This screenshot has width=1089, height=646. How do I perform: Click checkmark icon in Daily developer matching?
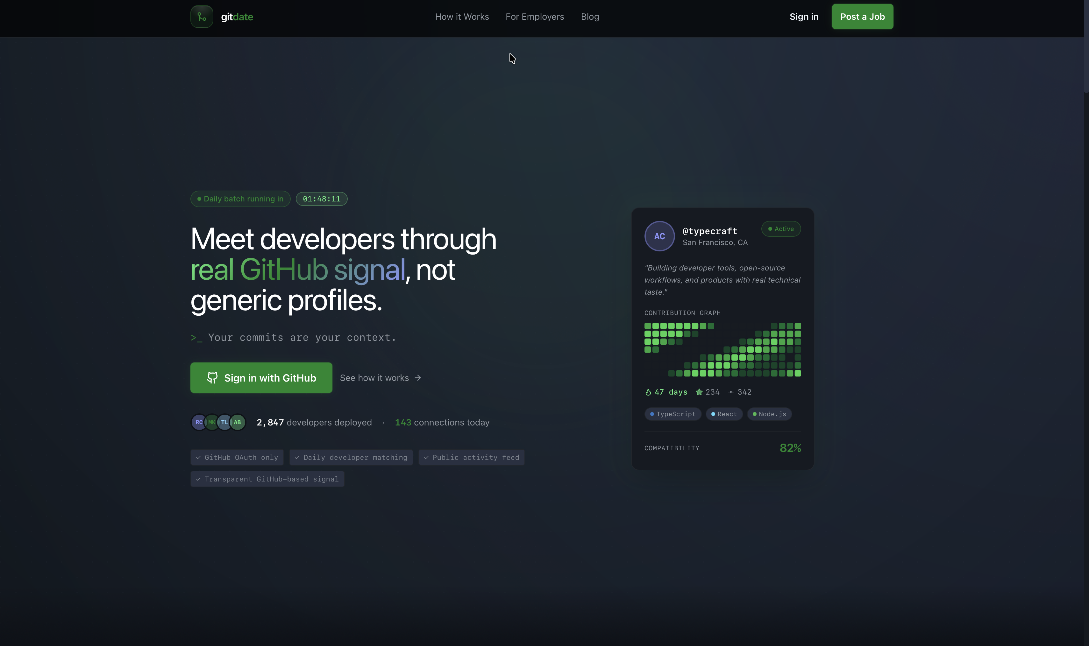[x=297, y=458]
